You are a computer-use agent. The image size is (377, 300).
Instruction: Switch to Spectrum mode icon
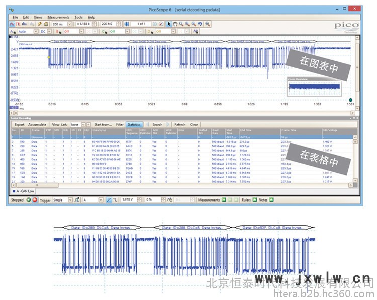[24, 24]
